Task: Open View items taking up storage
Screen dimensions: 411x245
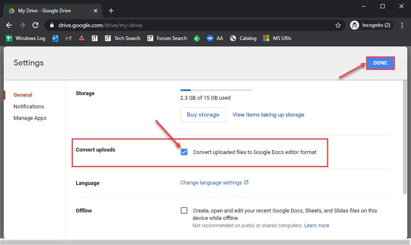Action: point(269,115)
